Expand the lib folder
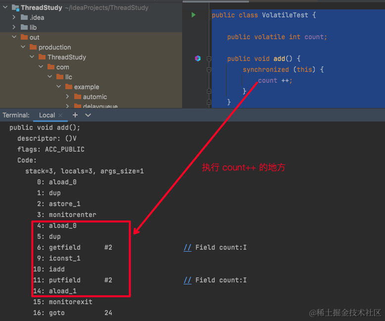 point(14,27)
